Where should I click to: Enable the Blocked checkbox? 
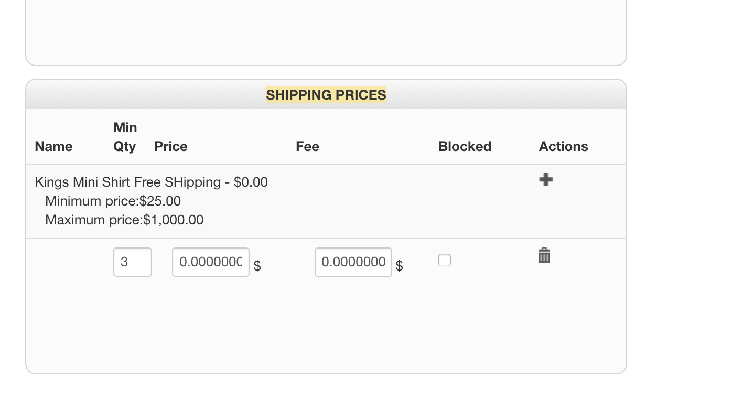pyautogui.click(x=445, y=260)
